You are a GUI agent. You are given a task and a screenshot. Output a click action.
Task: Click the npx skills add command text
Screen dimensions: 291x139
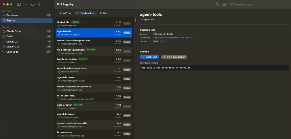click(x=166, y=68)
